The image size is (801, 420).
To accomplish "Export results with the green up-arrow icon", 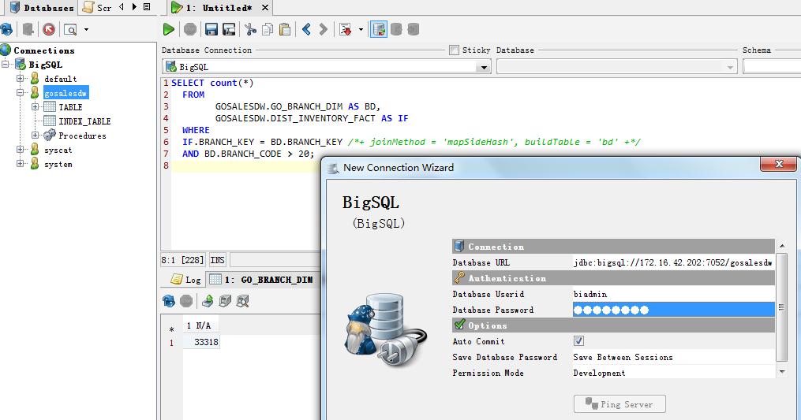I will click(208, 301).
